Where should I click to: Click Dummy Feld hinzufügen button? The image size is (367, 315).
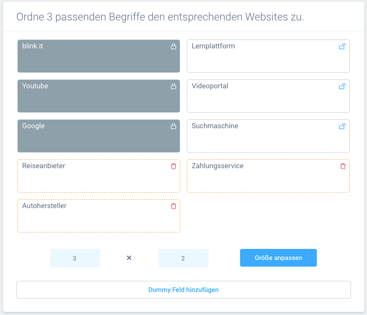pos(184,290)
